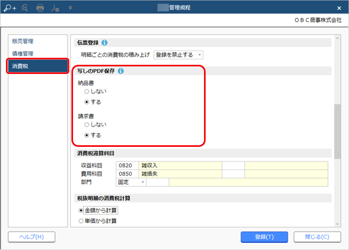This screenshot has width=349, height=250.
Task: Open the 部門 固定 dropdown
Action: pyautogui.click(x=131, y=183)
